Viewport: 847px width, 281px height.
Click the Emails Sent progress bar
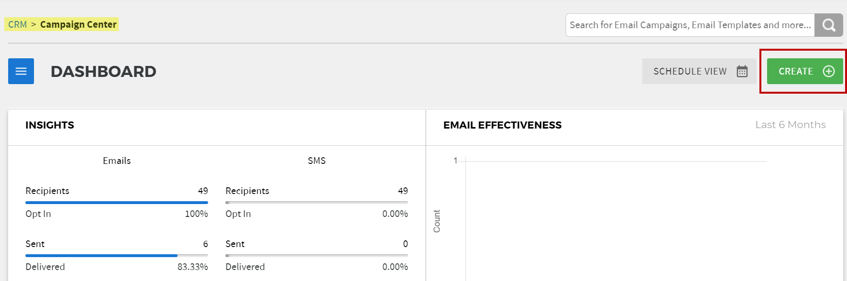coord(117,256)
